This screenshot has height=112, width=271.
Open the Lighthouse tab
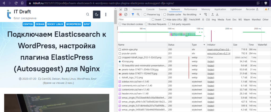[236, 9]
